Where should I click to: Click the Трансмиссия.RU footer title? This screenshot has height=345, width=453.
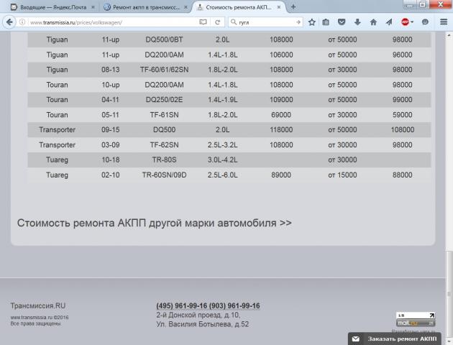(38, 305)
